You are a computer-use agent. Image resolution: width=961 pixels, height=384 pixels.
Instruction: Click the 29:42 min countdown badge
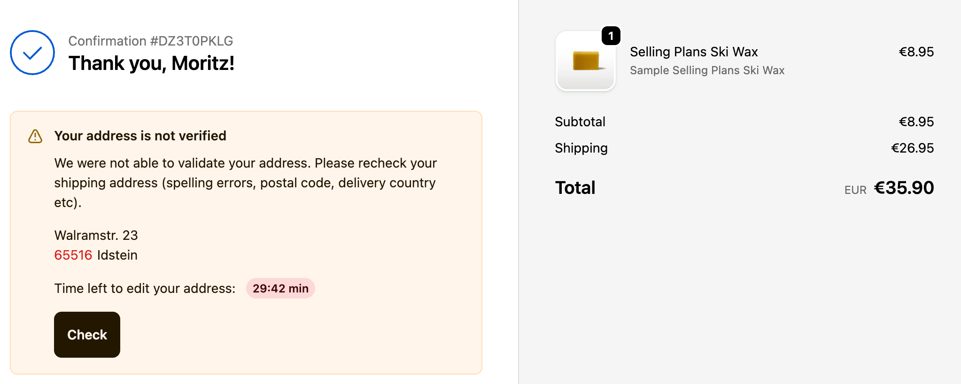(280, 288)
